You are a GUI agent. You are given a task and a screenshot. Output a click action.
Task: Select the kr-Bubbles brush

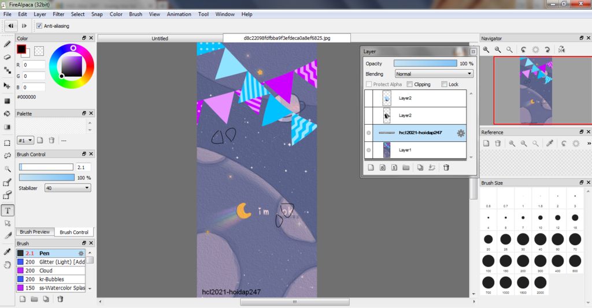click(51, 279)
